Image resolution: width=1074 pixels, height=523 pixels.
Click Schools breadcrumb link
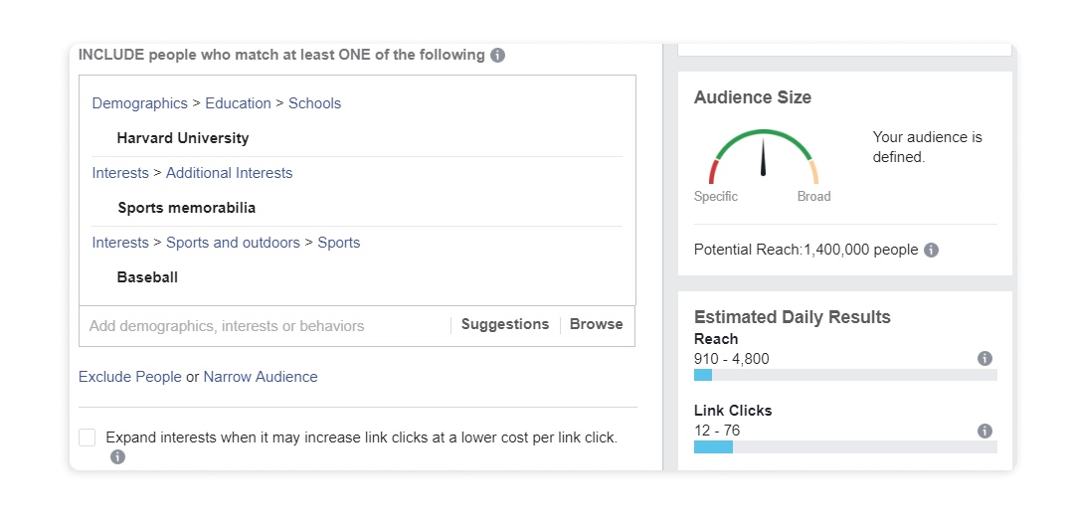314,103
